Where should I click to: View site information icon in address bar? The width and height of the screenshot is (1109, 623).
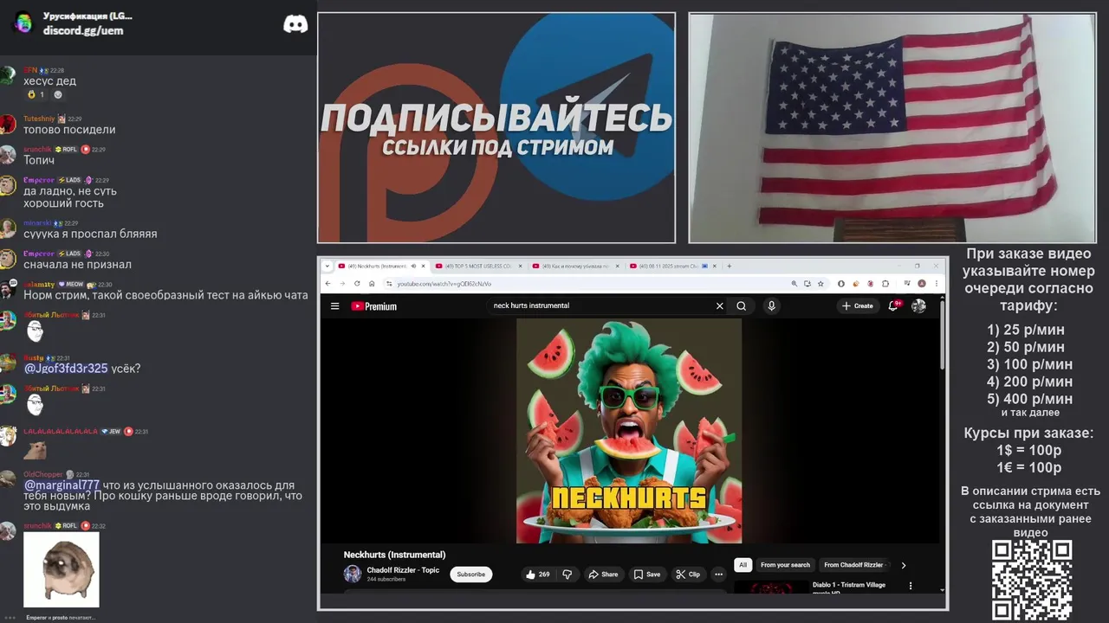click(389, 283)
